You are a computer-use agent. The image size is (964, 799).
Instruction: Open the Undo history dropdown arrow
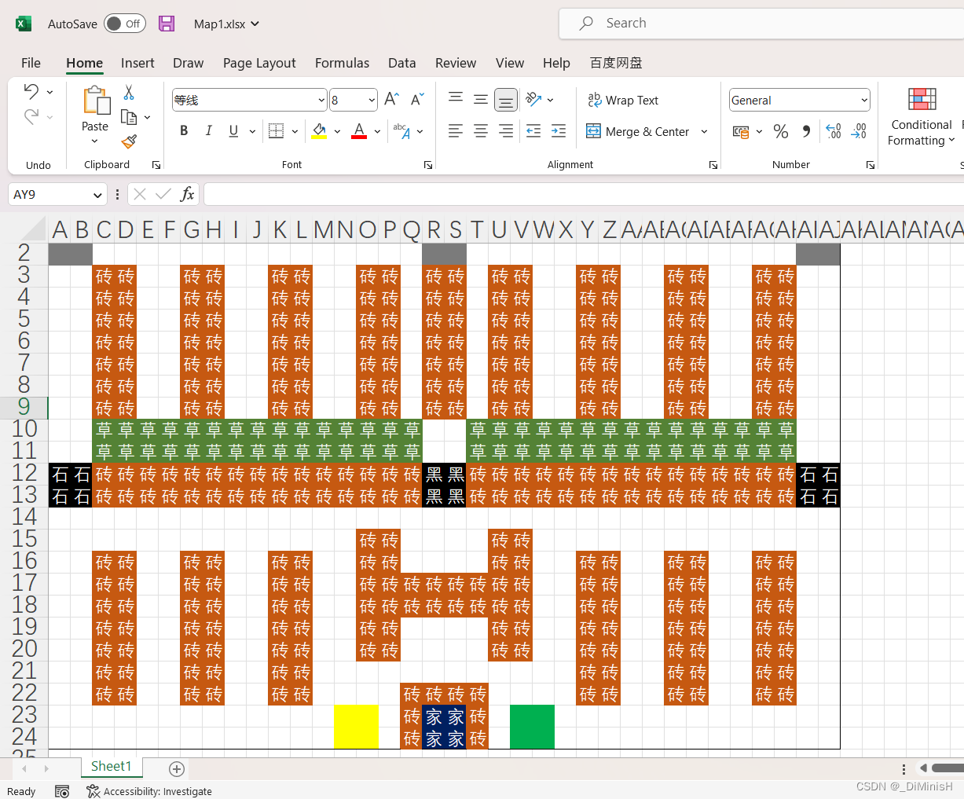[x=49, y=92]
